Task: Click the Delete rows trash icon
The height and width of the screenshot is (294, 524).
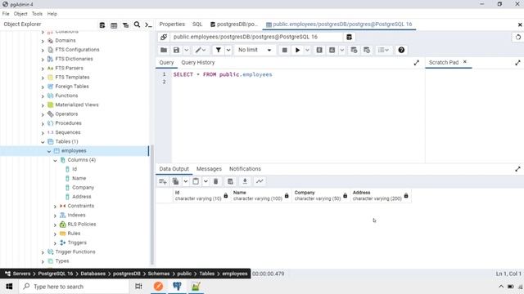Action: 215,181
